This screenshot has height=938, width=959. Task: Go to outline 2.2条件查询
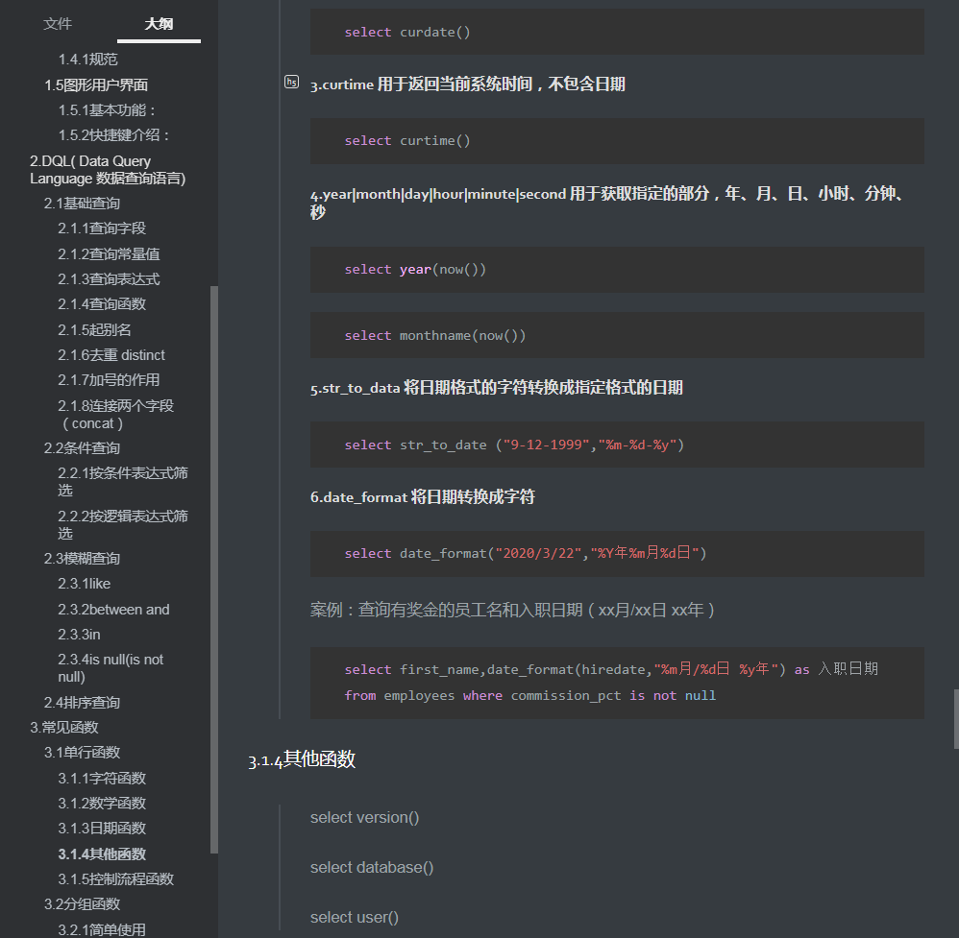click(x=82, y=448)
